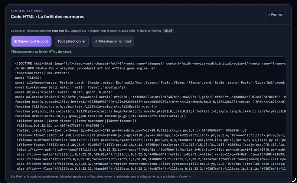The width and height of the screenshot is (297, 183).
Task: Click the Sur iPad hint text
Action: pos(101,177)
